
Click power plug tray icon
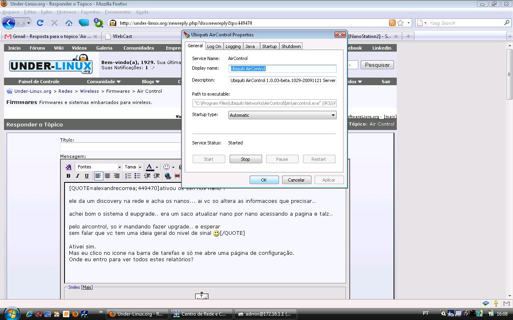(492, 314)
